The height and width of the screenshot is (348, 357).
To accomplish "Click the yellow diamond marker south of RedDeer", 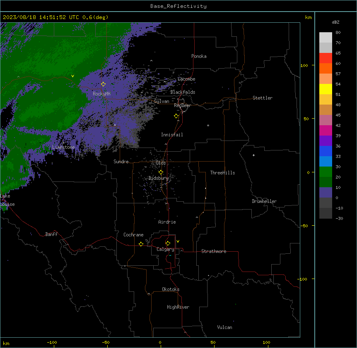I will (x=176, y=116).
